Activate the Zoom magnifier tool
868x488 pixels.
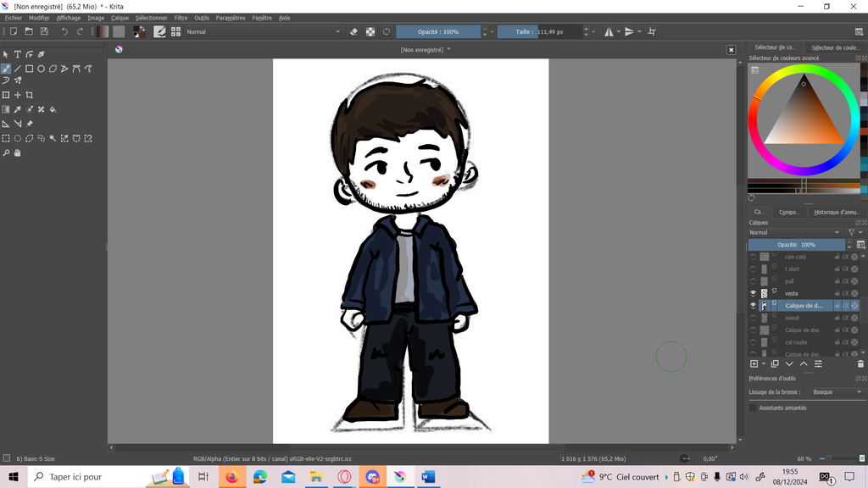coord(6,153)
